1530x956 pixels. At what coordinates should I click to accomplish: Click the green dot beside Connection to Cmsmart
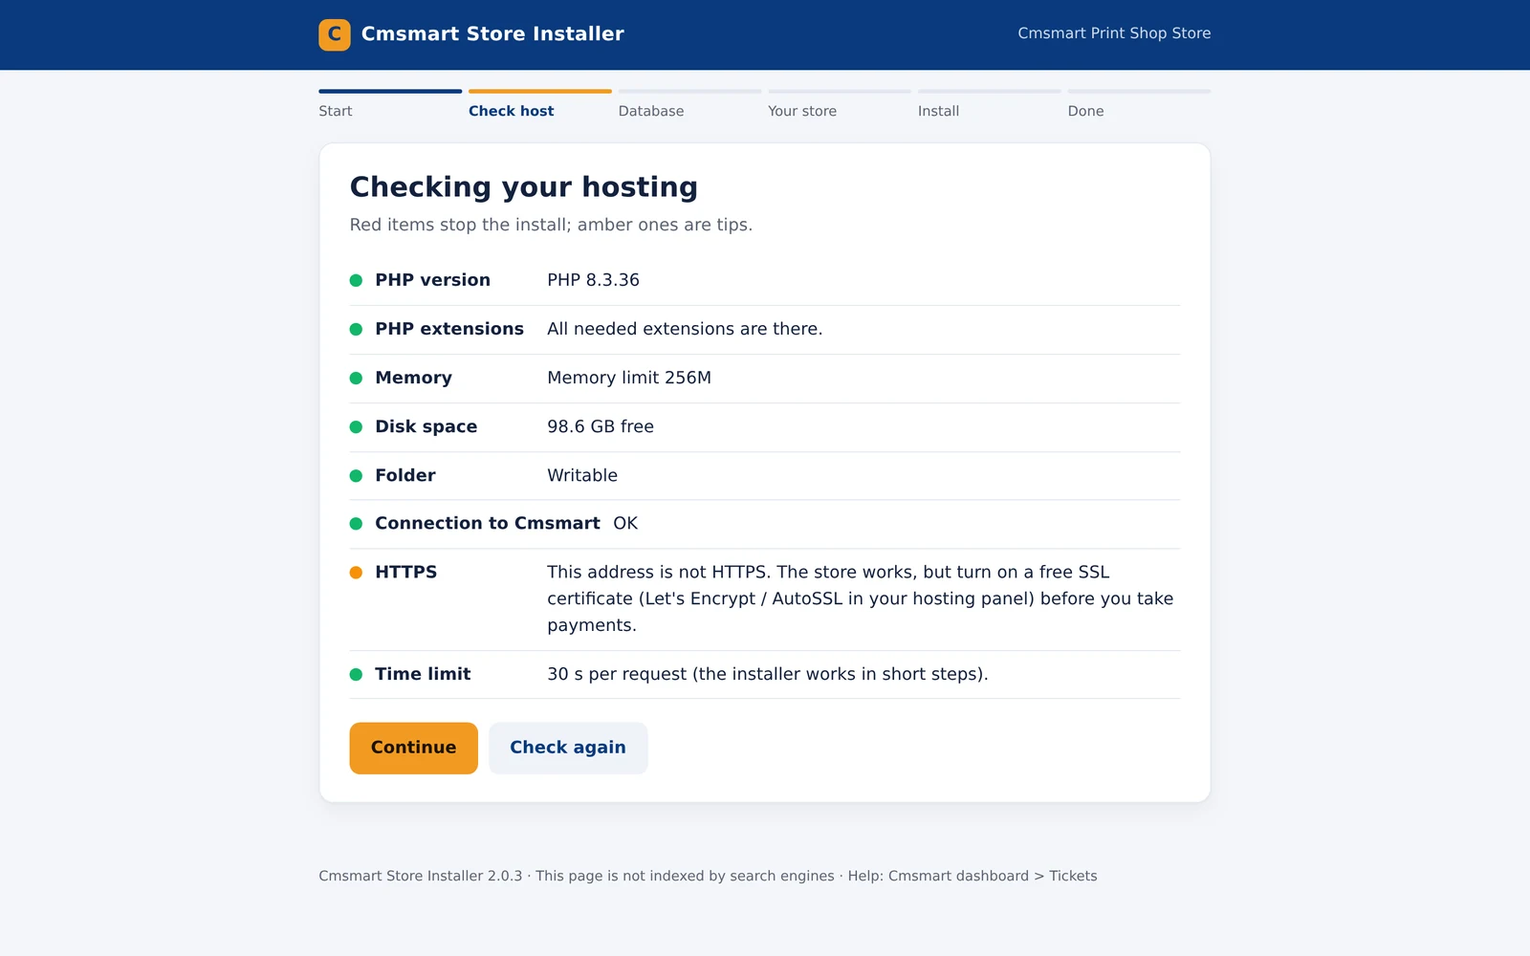[356, 523]
